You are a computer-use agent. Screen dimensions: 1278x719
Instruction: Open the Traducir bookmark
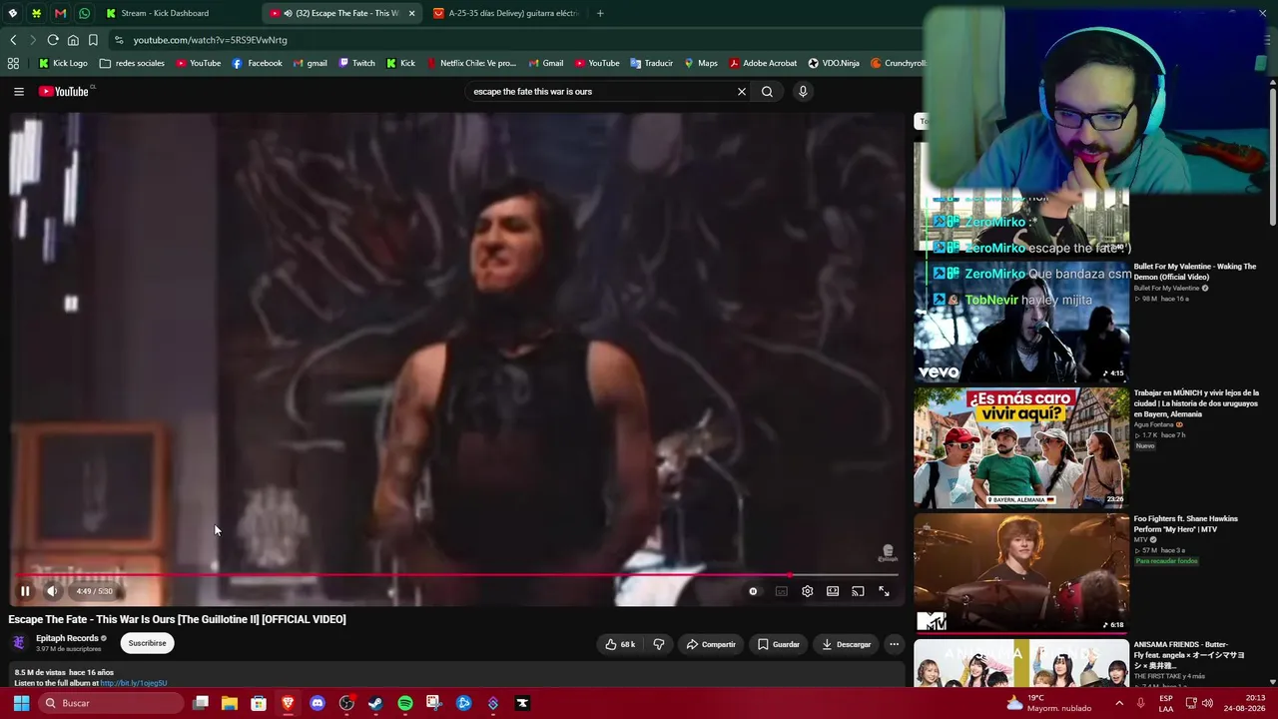tap(651, 63)
